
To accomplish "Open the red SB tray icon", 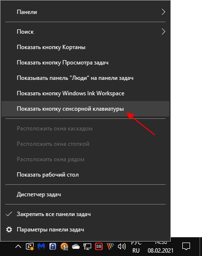I will pos(99,246).
